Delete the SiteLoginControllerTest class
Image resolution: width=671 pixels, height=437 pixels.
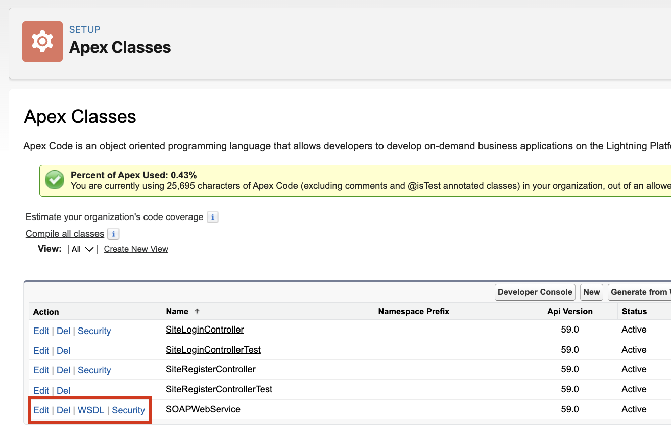(63, 351)
